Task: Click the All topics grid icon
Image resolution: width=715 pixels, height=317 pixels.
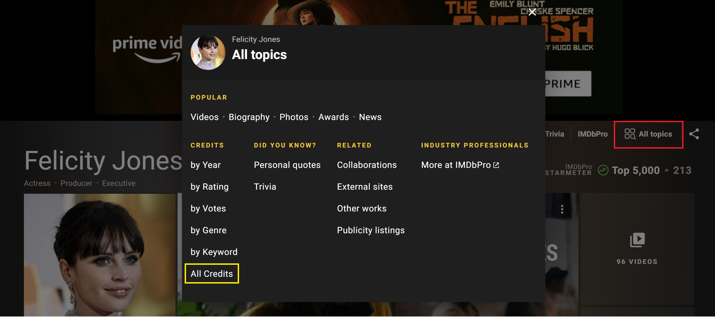Action: pos(630,134)
